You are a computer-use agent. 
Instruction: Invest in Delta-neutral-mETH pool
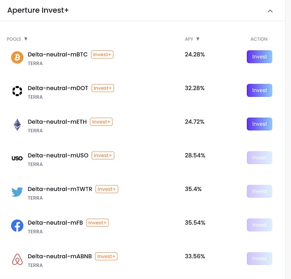pos(259,124)
